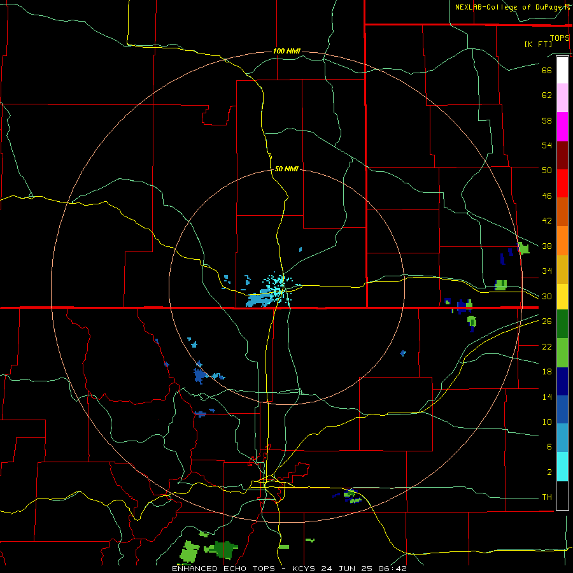Viewport: 573px width, 573px height.
Task: Click the '[K FT]' units label
Action: coord(538,44)
